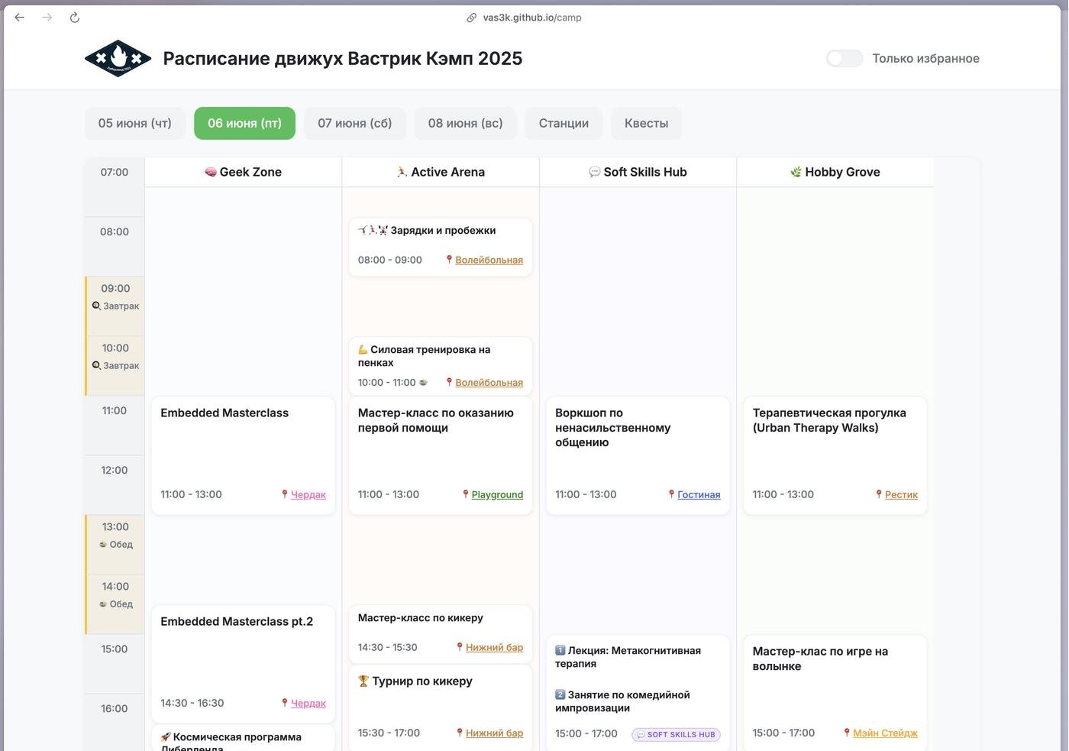Viewport: 1069px width, 751px height.
Task: Click the Vastrik Camp logo
Action: pyautogui.click(x=118, y=59)
